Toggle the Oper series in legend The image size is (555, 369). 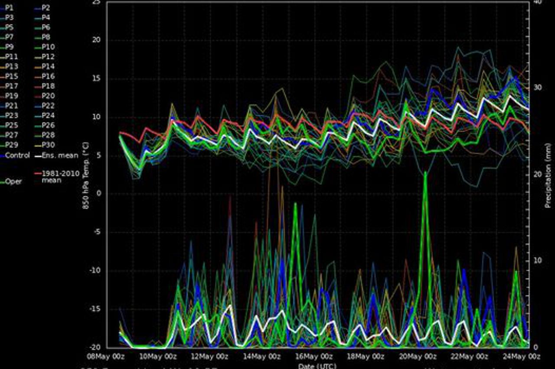click(13, 181)
